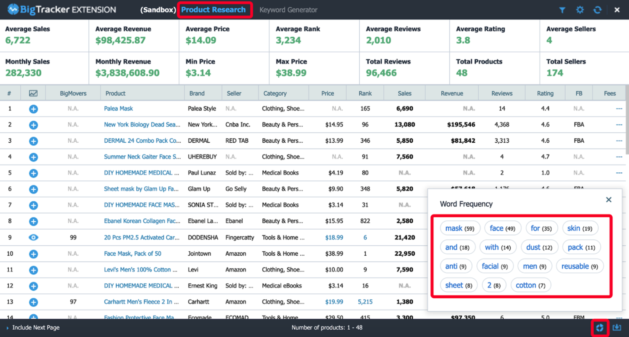Switch to the Keyword Generator tab
Viewport: 629px width, 337px height.
(x=288, y=10)
